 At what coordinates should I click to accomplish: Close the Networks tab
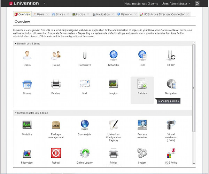(136, 14)
